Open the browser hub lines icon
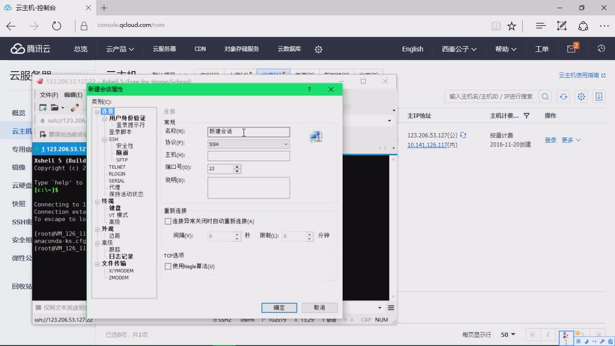The width and height of the screenshot is (615, 346). pyautogui.click(x=541, y=26)
